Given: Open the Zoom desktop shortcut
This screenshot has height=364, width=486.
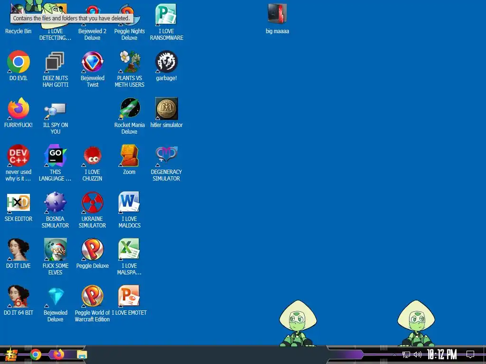Looking at the screenshot, I should pyautogui.click(x=130, y=159).
